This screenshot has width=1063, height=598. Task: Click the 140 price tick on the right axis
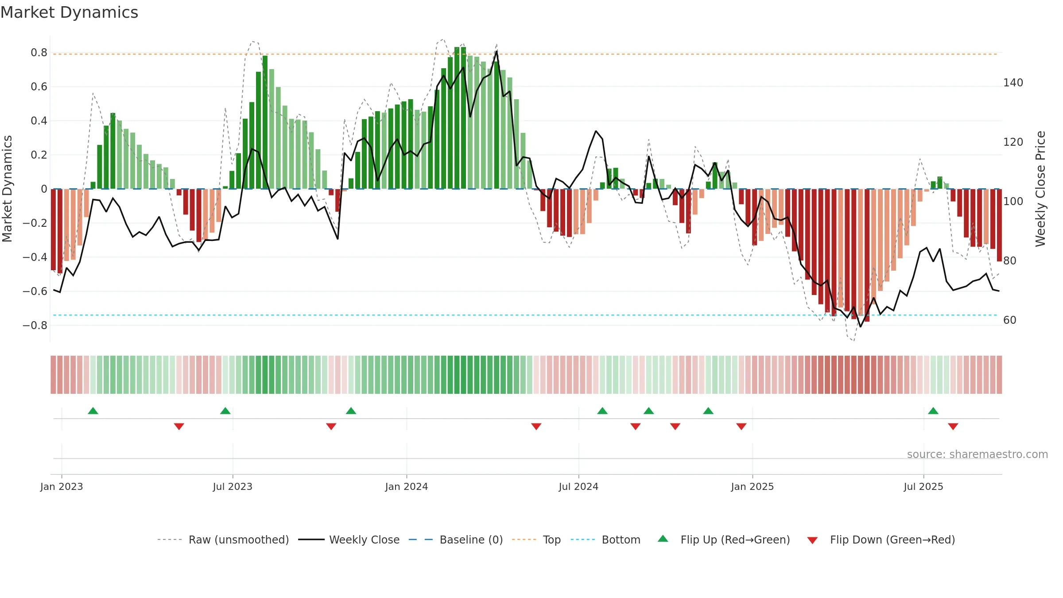pyautogui.click(x=1013, y=83)
